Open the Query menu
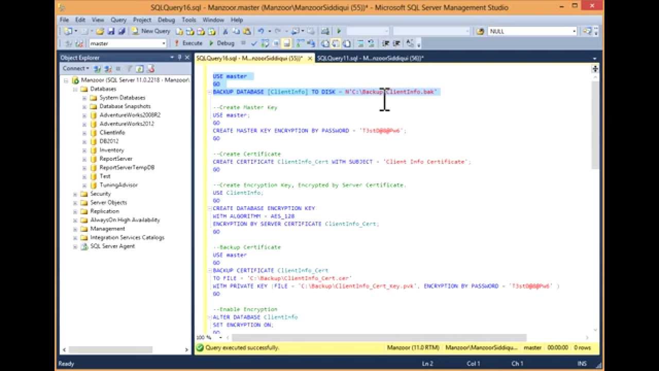 [118, 20]
